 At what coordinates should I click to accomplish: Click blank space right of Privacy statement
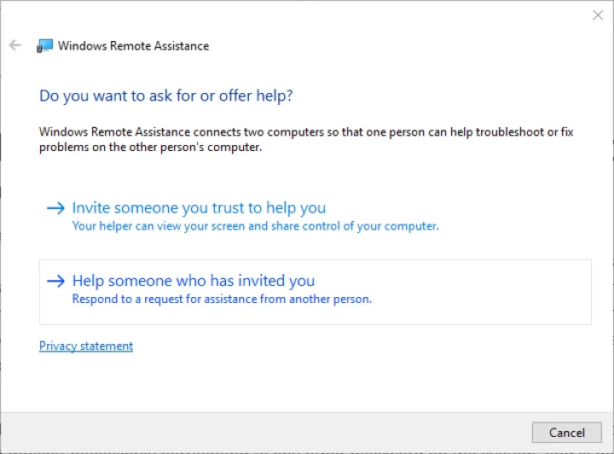click(341, 346)
